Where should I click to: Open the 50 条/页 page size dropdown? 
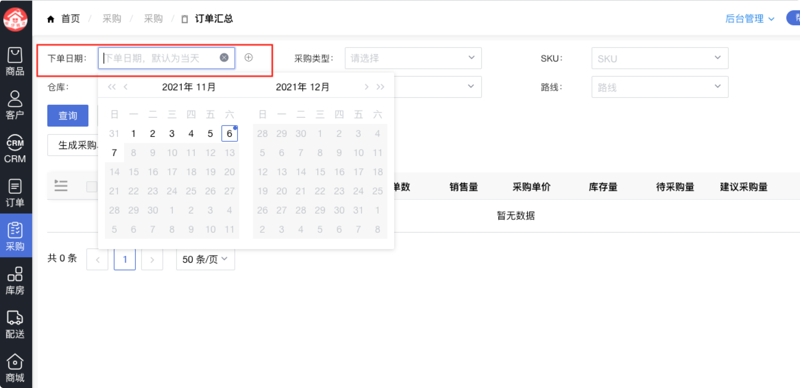click(205, 259)
